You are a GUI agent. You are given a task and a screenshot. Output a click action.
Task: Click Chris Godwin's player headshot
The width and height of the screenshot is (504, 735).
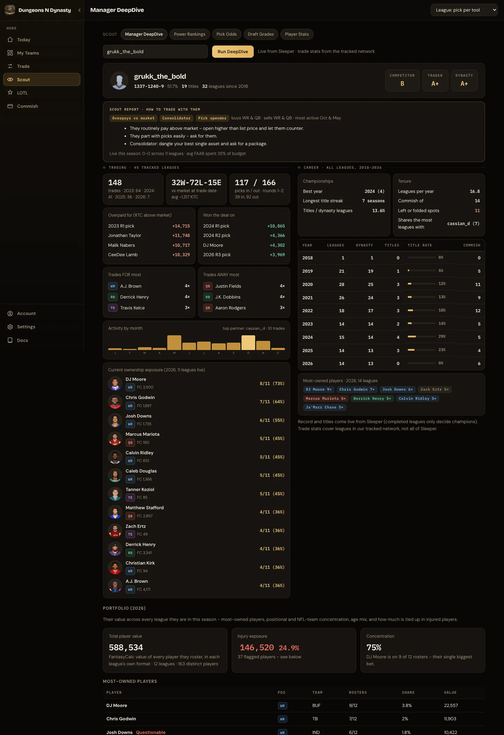click(115, 402)
